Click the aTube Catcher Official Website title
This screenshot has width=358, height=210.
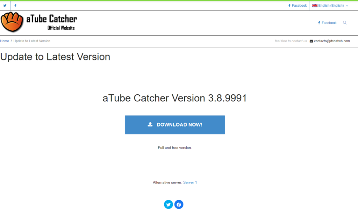point(52,22)
